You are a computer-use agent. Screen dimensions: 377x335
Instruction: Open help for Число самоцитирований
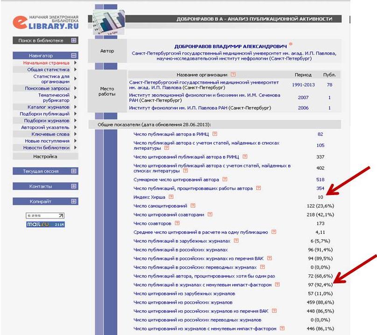pos(193,205)
